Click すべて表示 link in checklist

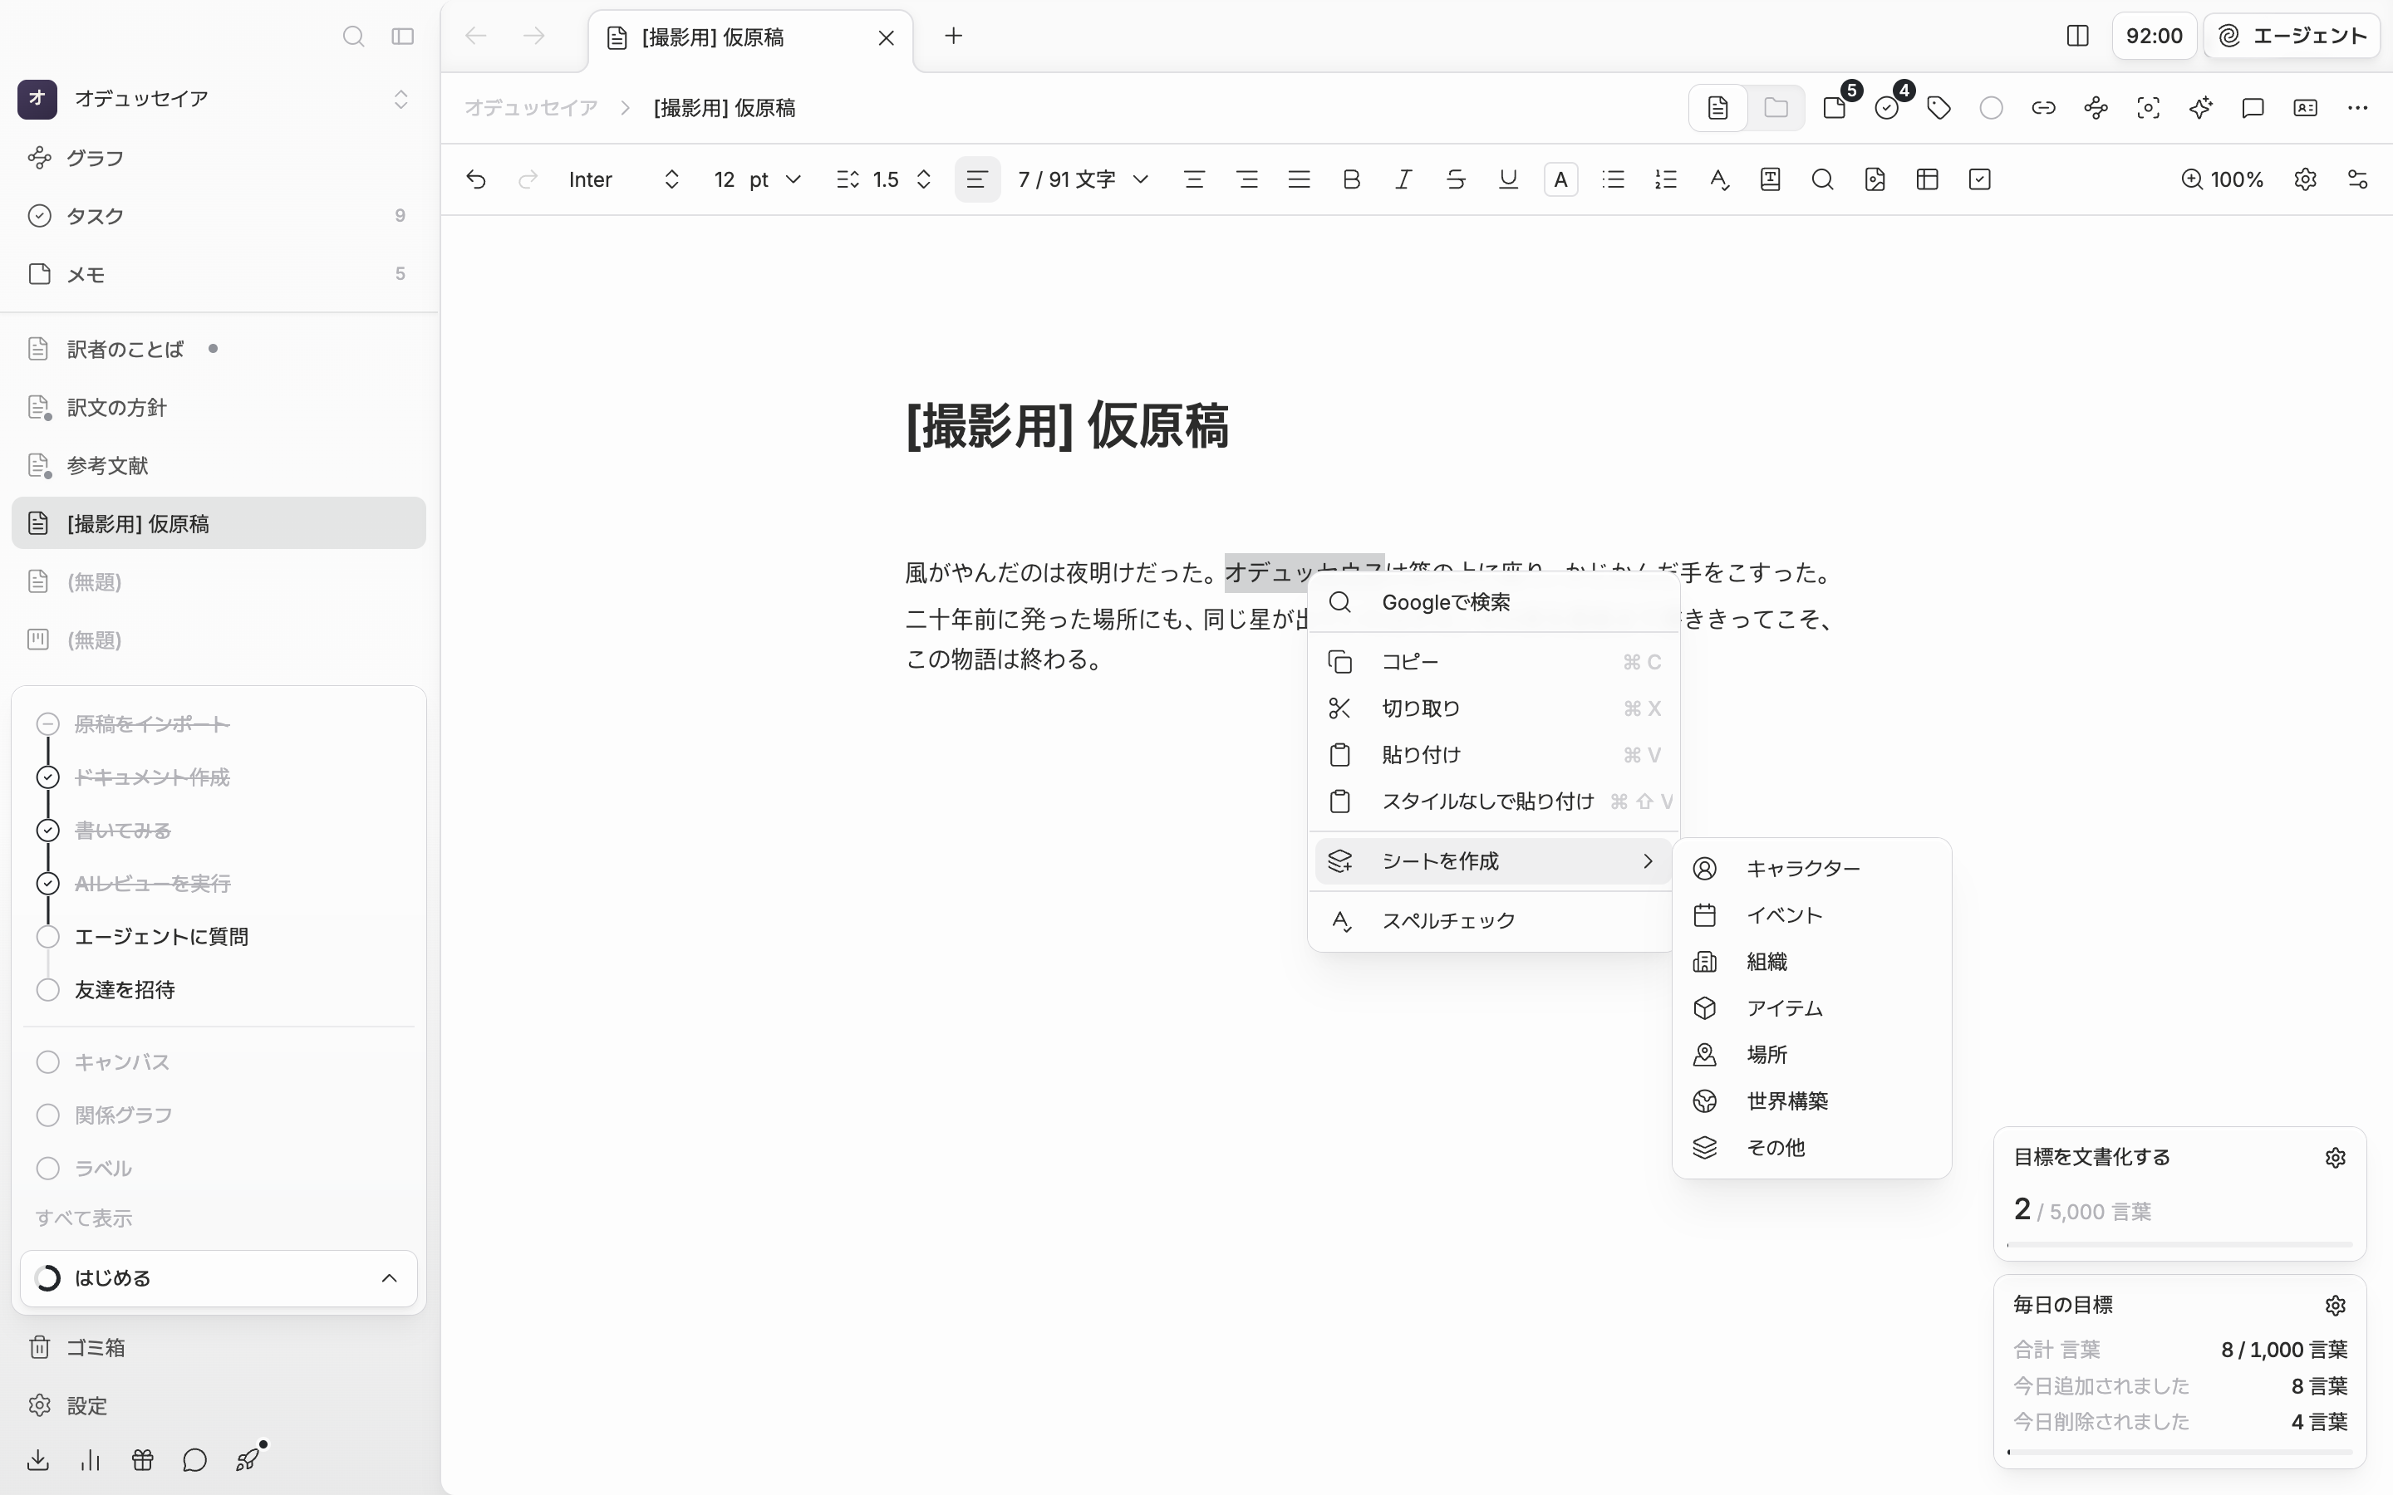point(84,1218)
